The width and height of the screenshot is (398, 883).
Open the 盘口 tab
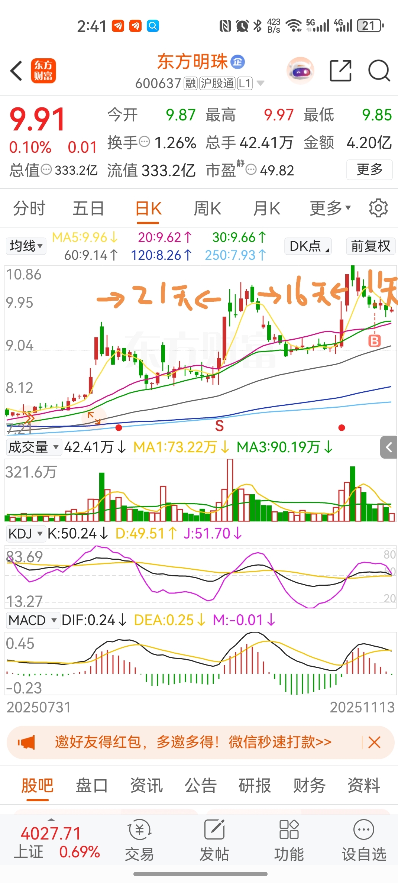[x=92, y=786]
